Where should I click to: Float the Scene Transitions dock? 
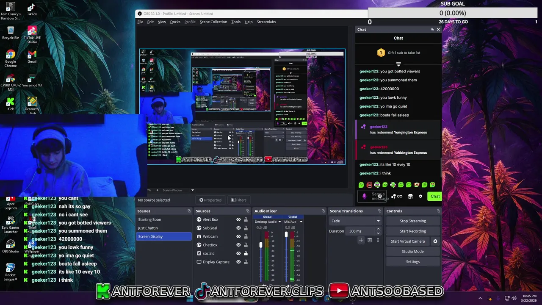pyautogui.click(x=379, y=211)
